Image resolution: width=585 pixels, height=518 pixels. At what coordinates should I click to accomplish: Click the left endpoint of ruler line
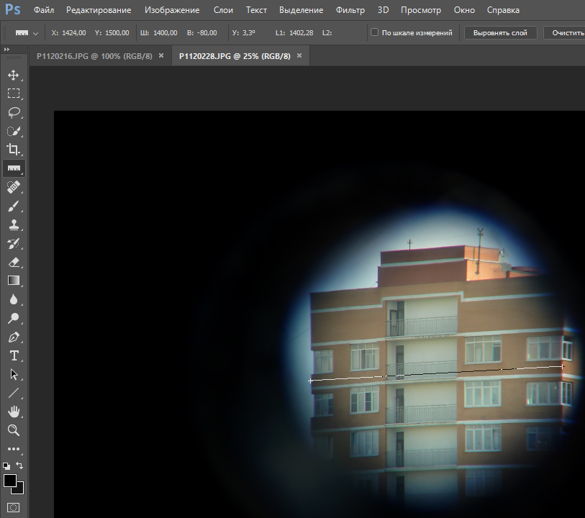click(310, 381)
